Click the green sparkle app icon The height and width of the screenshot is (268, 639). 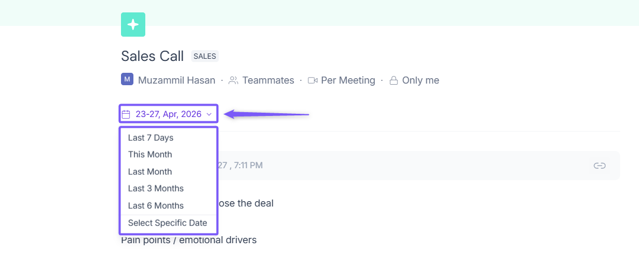133,24
